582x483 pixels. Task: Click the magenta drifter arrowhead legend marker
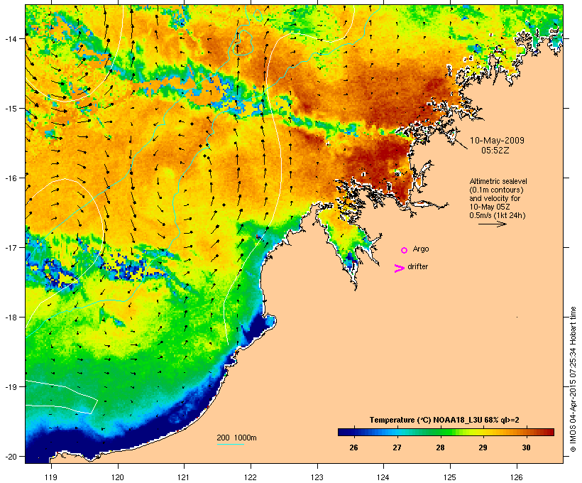pyautogui.click(x=399, y=268)
